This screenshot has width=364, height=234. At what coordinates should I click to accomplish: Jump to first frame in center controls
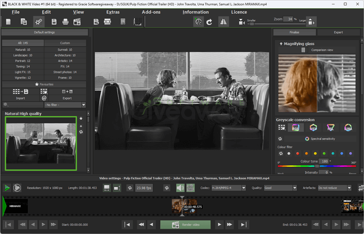(127, 225)
